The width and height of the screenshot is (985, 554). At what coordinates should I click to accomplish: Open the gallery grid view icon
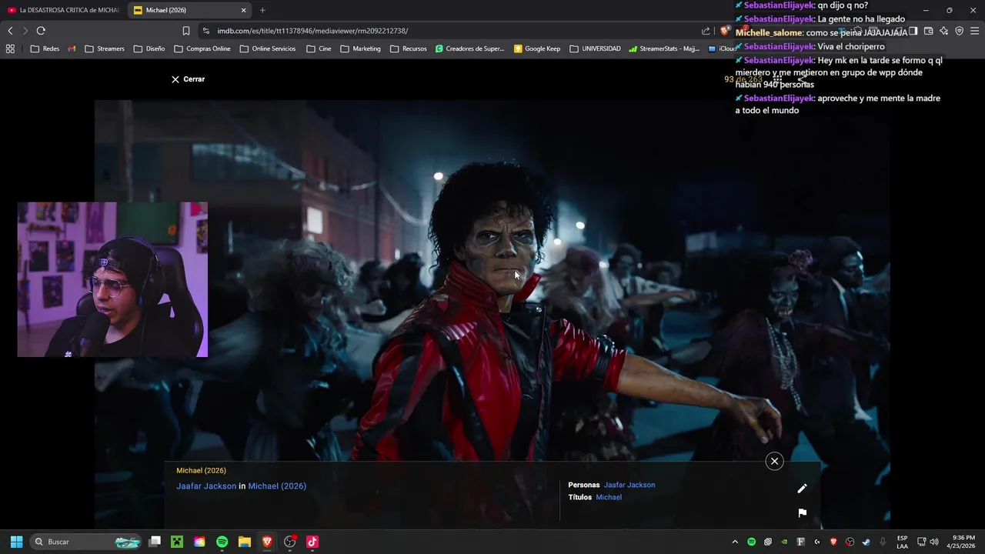[778, 80]
